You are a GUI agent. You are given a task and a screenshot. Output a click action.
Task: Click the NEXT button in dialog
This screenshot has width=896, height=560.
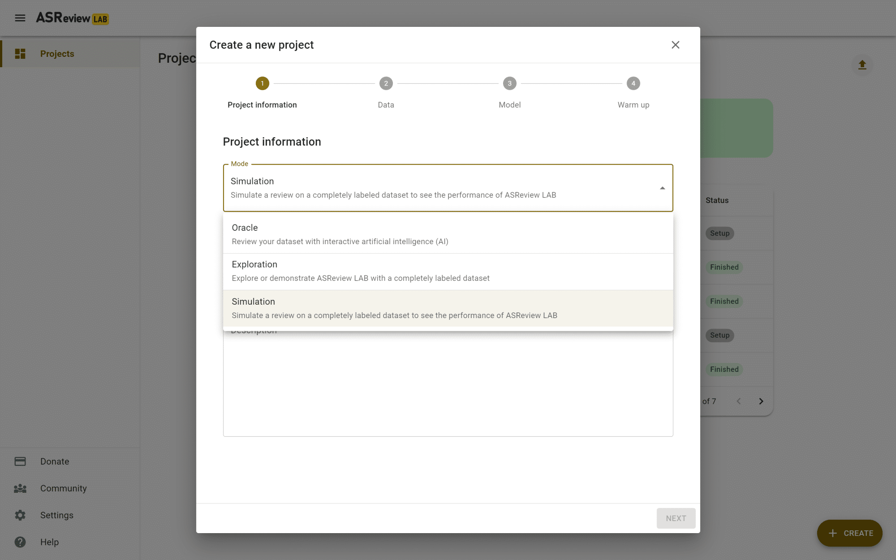pyautogui.click(x=676, y=518)
